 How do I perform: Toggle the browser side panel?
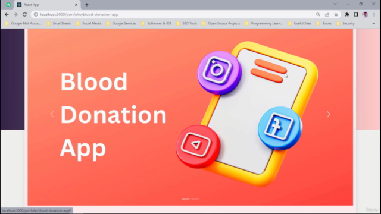(x=356, y=14)
